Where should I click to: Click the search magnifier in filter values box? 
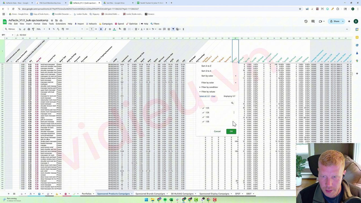232,103
